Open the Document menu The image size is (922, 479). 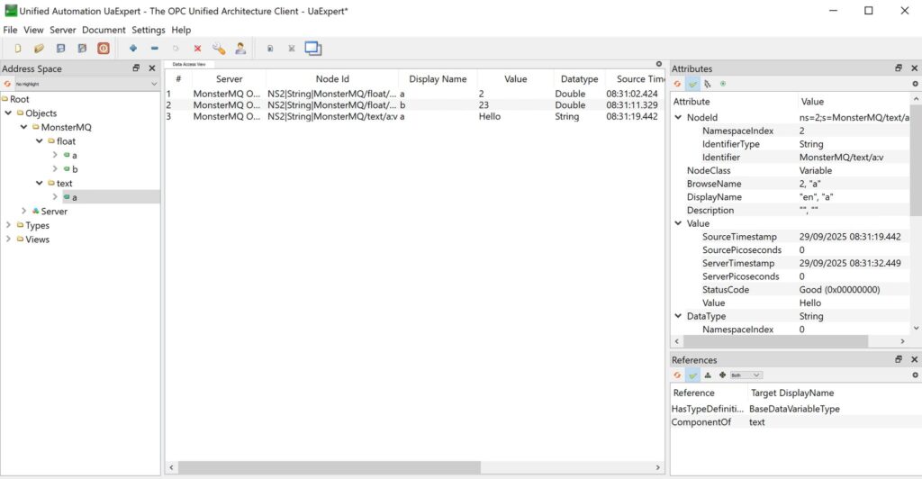104,30
